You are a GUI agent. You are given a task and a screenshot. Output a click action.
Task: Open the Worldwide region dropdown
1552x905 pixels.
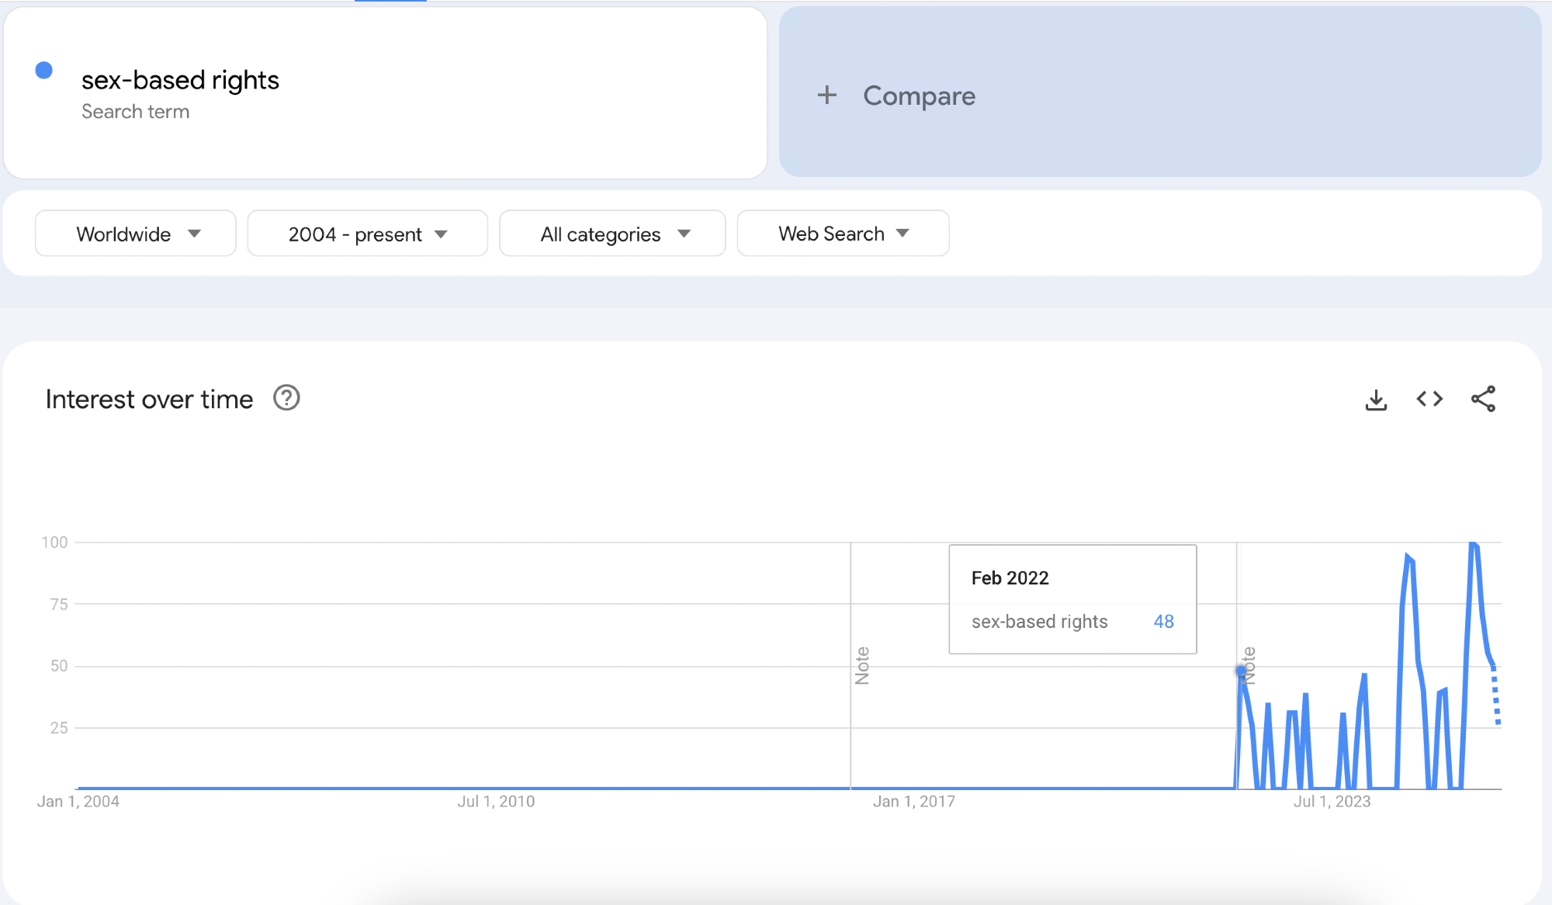click(136, 234)
